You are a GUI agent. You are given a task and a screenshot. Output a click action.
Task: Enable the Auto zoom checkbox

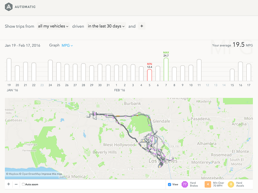point(23,184)
